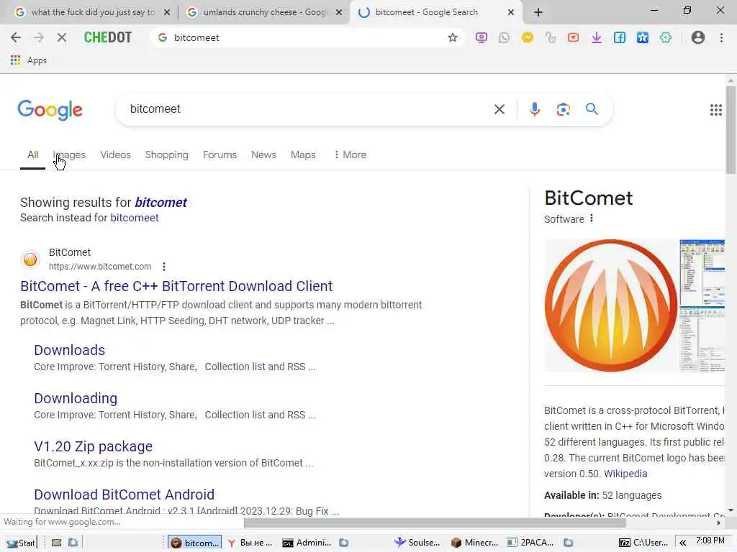The height and width of the screenshot is (552, 737).
Task: Close the 'umlands crunchy cheese' tab
Action: tap(338, 13)
